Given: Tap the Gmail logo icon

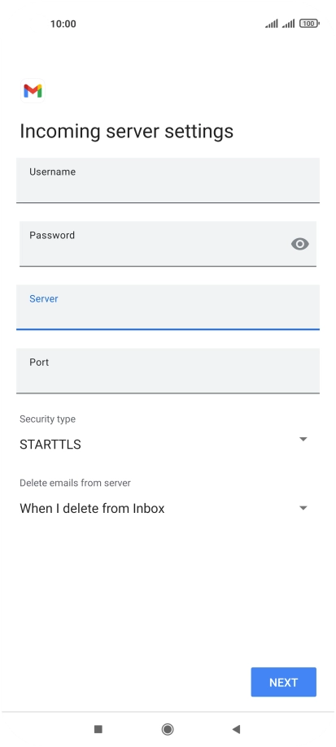Looking at the screenshot, I should [x=33, y=90].
